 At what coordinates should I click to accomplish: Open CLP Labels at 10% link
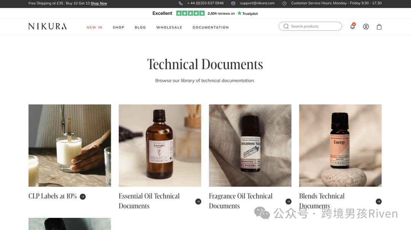(53, 196)
